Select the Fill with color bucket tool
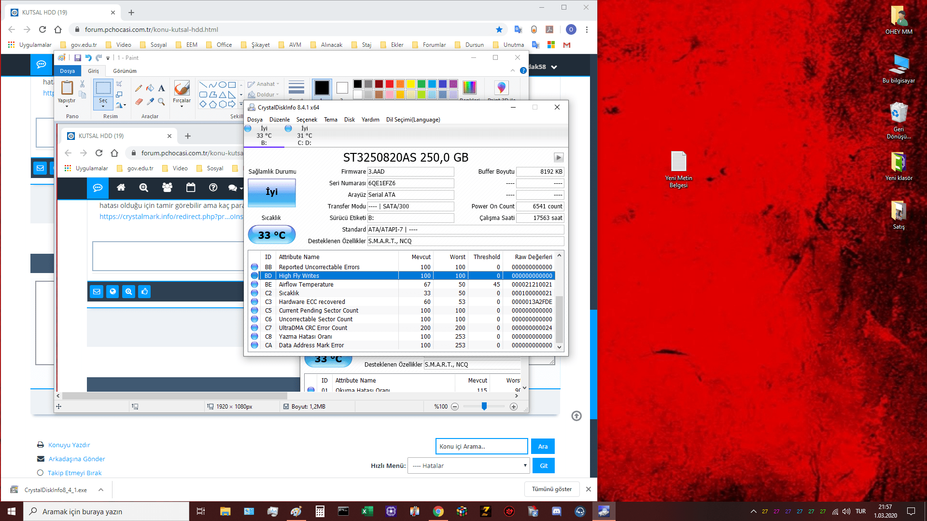 point(150,88)
